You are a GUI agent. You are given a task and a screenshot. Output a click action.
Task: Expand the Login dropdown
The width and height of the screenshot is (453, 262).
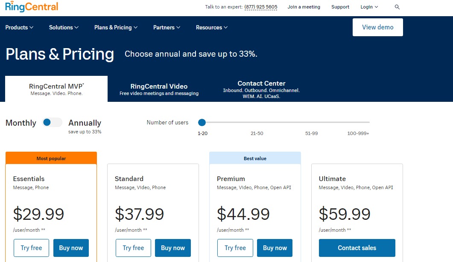tap(368, 7)
